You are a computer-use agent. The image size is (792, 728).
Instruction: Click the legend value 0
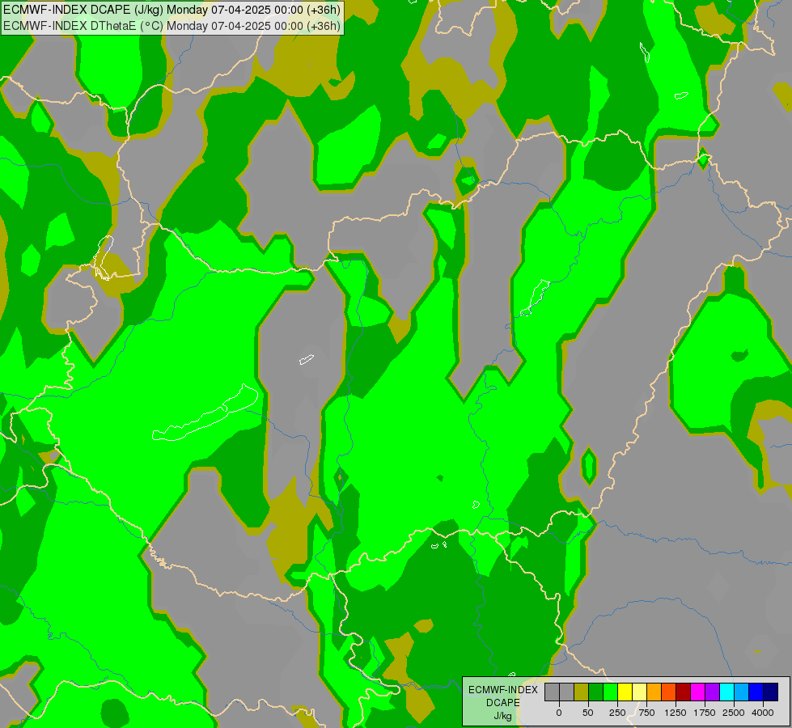[x=559, y=713]
